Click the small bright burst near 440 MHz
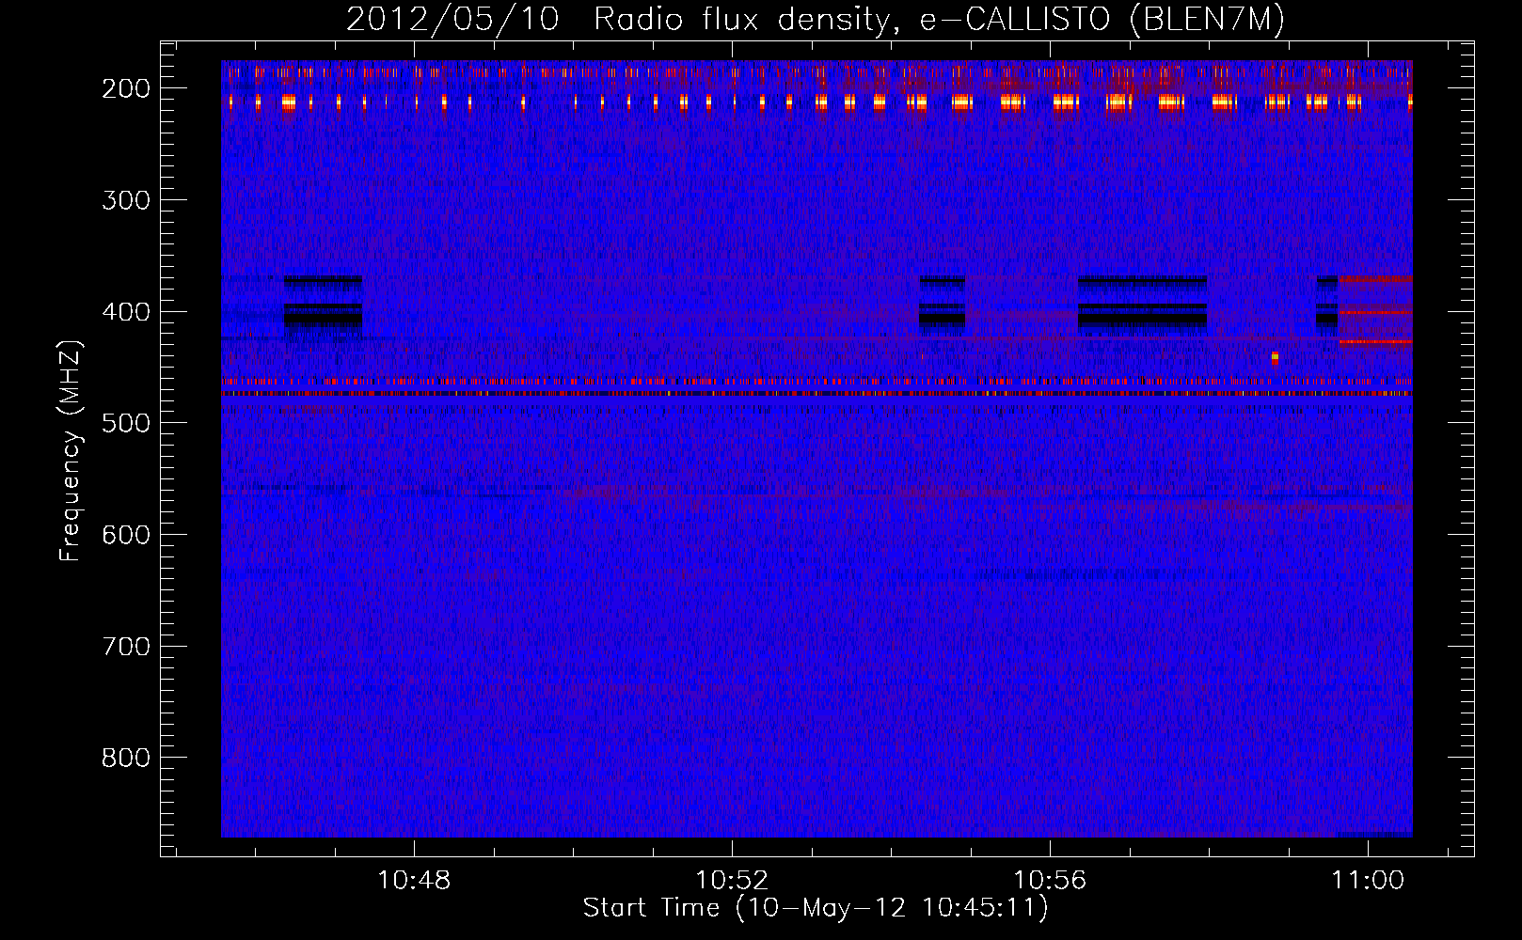The width and height of the screenshot is (1522, 940). [x=1275, y=357]
